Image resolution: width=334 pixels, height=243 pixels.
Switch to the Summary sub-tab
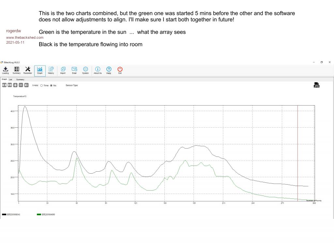[20, 79]
